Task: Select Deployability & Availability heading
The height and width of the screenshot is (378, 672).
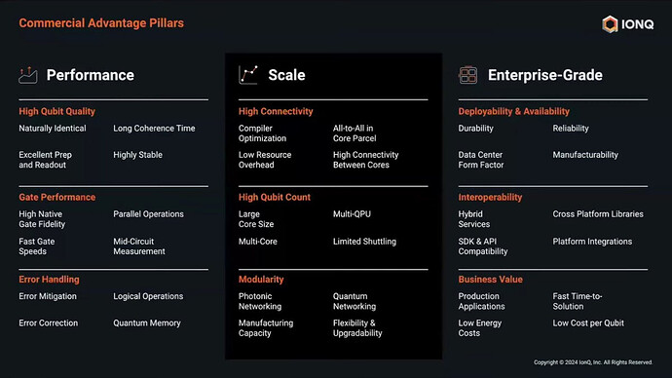Action: point(514,111)
